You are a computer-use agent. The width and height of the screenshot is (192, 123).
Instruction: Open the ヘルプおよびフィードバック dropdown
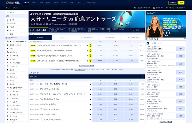(175, 8)
